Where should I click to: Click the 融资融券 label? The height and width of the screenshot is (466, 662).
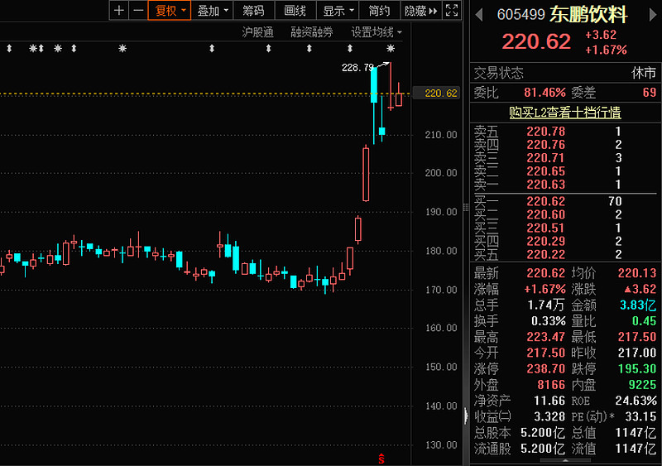[x=312, y=32]
